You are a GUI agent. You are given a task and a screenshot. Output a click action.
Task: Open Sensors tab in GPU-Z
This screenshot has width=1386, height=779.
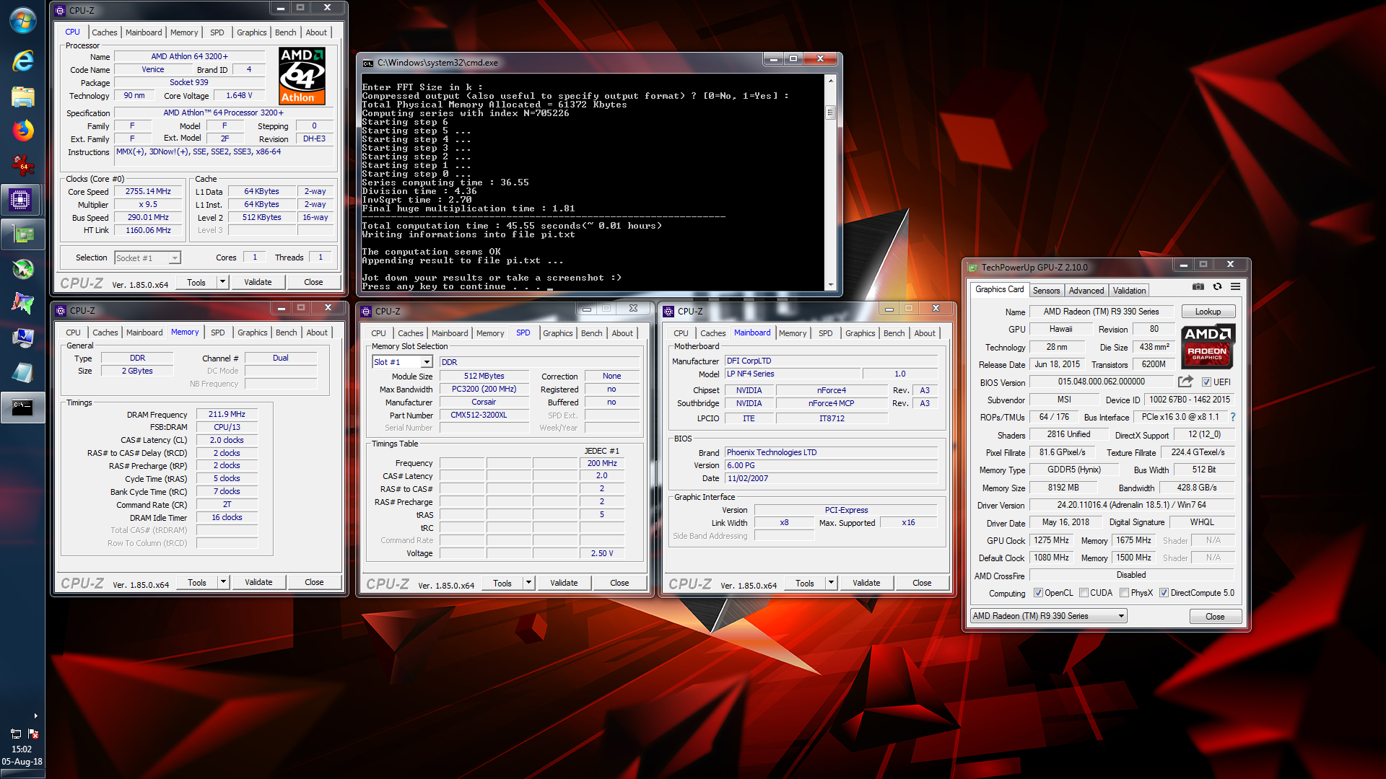click(x=1046, y=291)
